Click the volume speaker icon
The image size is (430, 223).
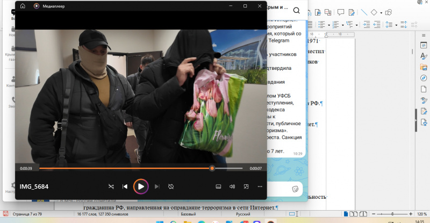(232, 186)
